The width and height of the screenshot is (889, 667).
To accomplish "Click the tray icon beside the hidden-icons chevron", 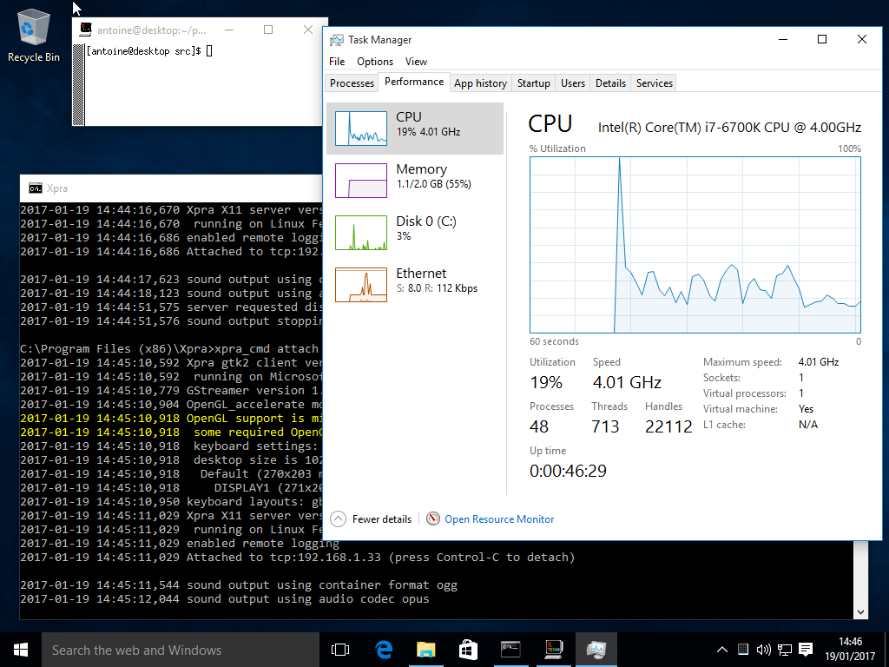I will point(743,650).
